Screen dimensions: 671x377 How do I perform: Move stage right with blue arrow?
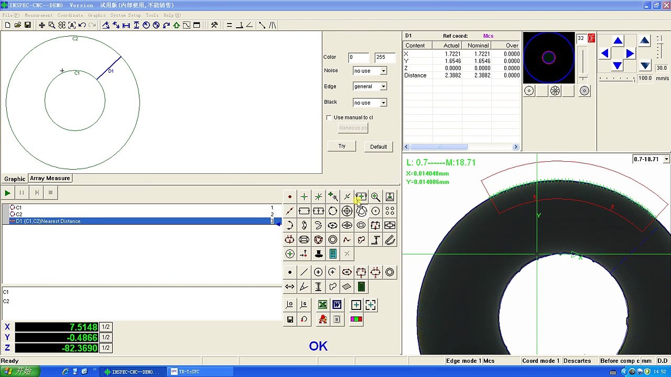(x=630, y=53)
